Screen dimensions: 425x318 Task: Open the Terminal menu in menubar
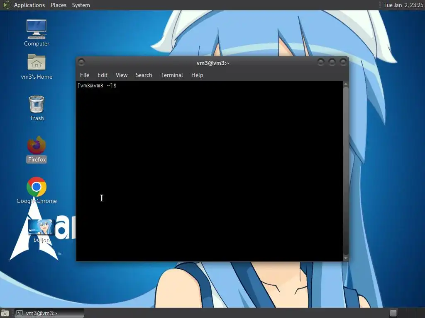click(x=171, y=75)
